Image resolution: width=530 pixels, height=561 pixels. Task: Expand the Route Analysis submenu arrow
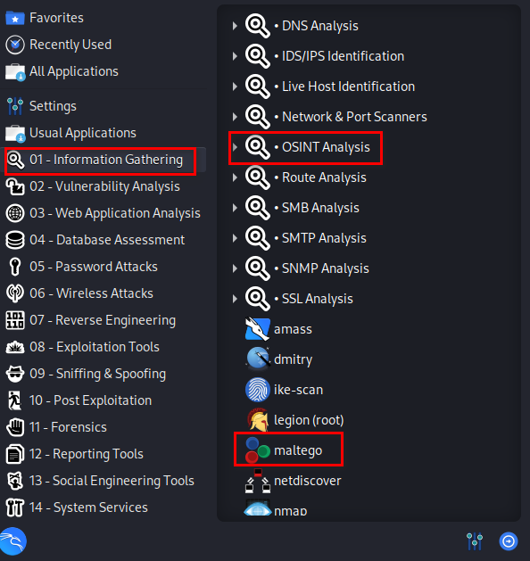click(235, 177)
